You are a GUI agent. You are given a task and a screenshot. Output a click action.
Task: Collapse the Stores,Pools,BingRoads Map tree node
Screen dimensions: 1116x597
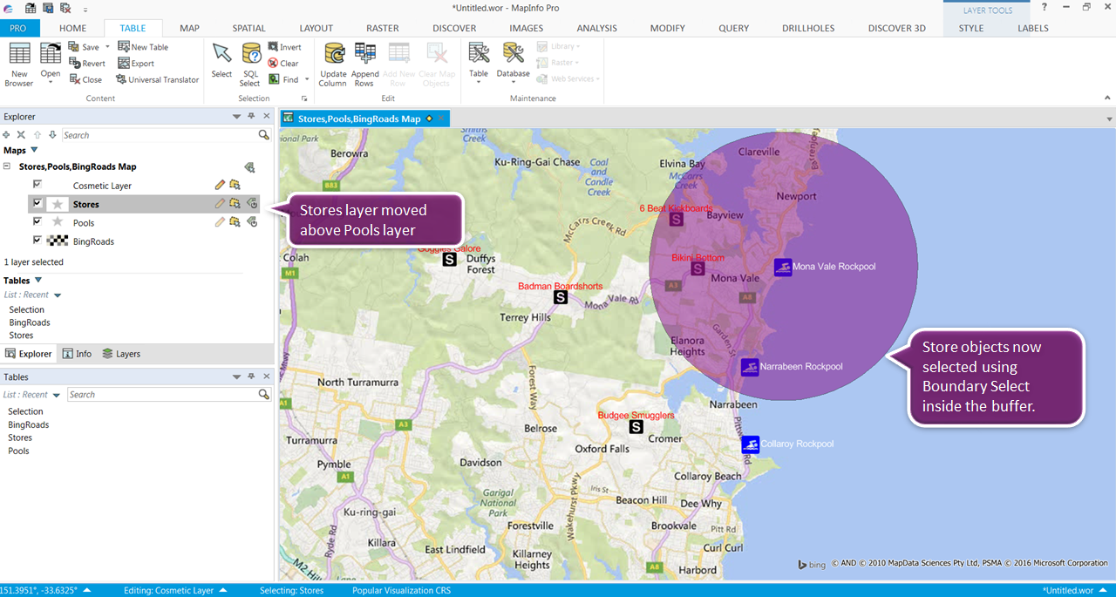coord(7,166)
